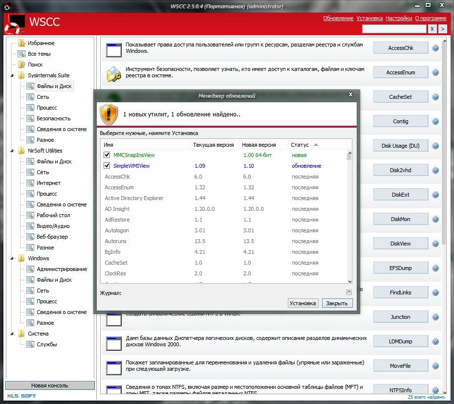Click the help icon next to CacheSet
Image resolution: width=454 pixels, height=404 pixels.
click(x=435, y=97)
